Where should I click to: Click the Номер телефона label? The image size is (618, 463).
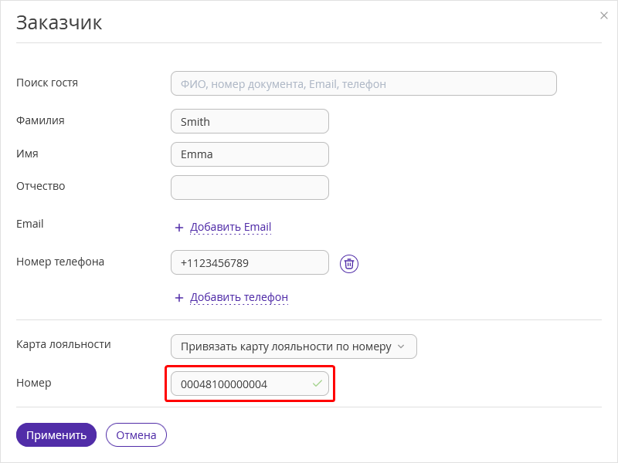(x=60, y=262)
